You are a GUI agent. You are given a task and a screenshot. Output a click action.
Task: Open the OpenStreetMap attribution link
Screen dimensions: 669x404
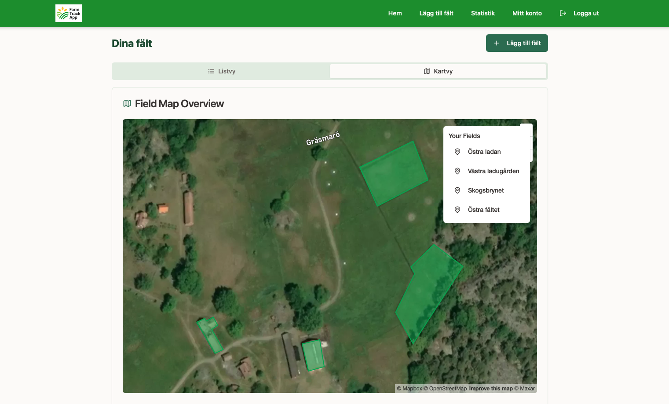click(x=445, y=389)
